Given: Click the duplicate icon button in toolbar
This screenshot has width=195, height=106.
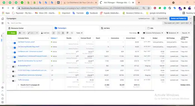Looking at the screenshot, I should click(20, 33).
